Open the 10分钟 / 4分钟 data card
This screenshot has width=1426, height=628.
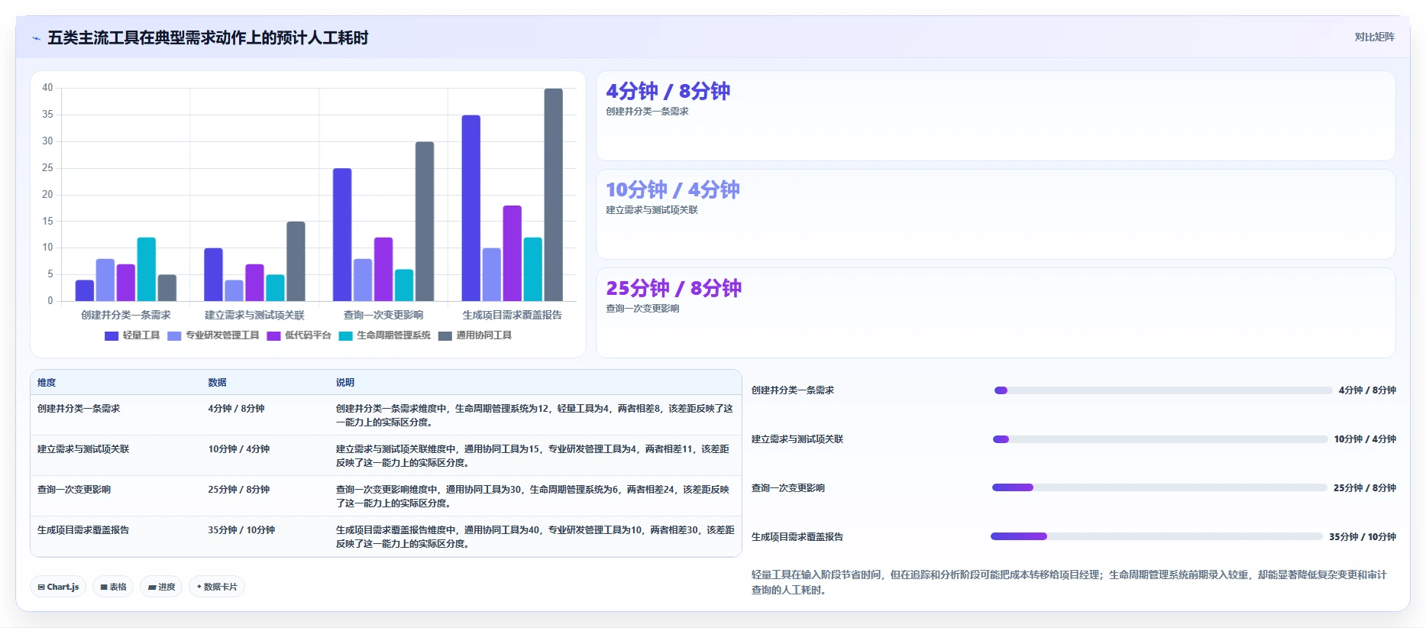(x=995, y=215)
